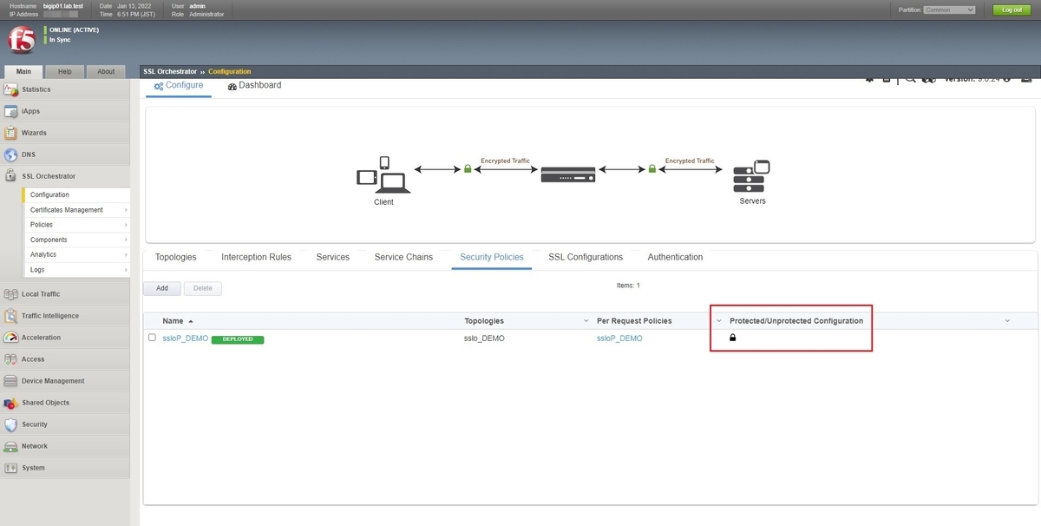Switch to the SSL Configurations tab
This screenshot has width=1041, height=526.
[586, 257]
